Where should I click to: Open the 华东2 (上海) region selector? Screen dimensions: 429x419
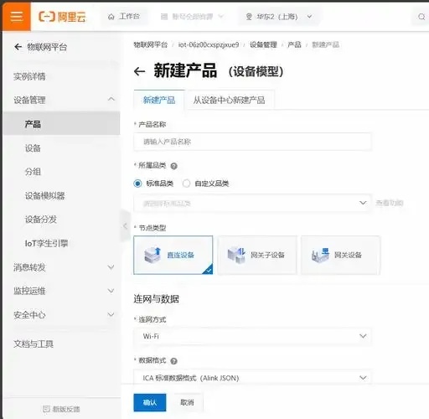point(279,17)
